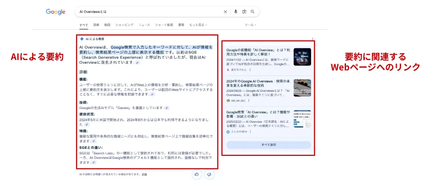
Task: Open image search via the camera lens icon
Action: click(244, 12)
